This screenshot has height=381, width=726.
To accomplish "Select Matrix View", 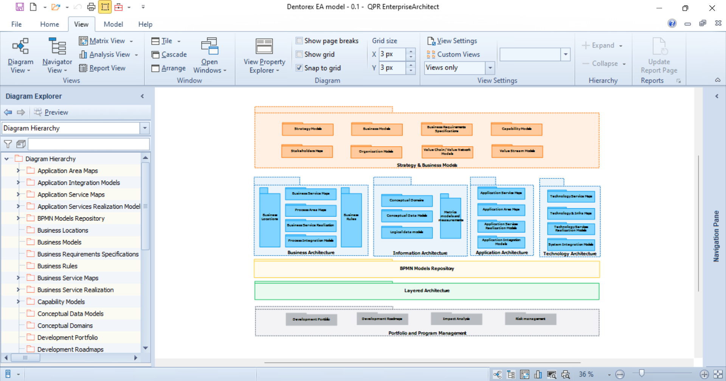I will tap(106, 41).
